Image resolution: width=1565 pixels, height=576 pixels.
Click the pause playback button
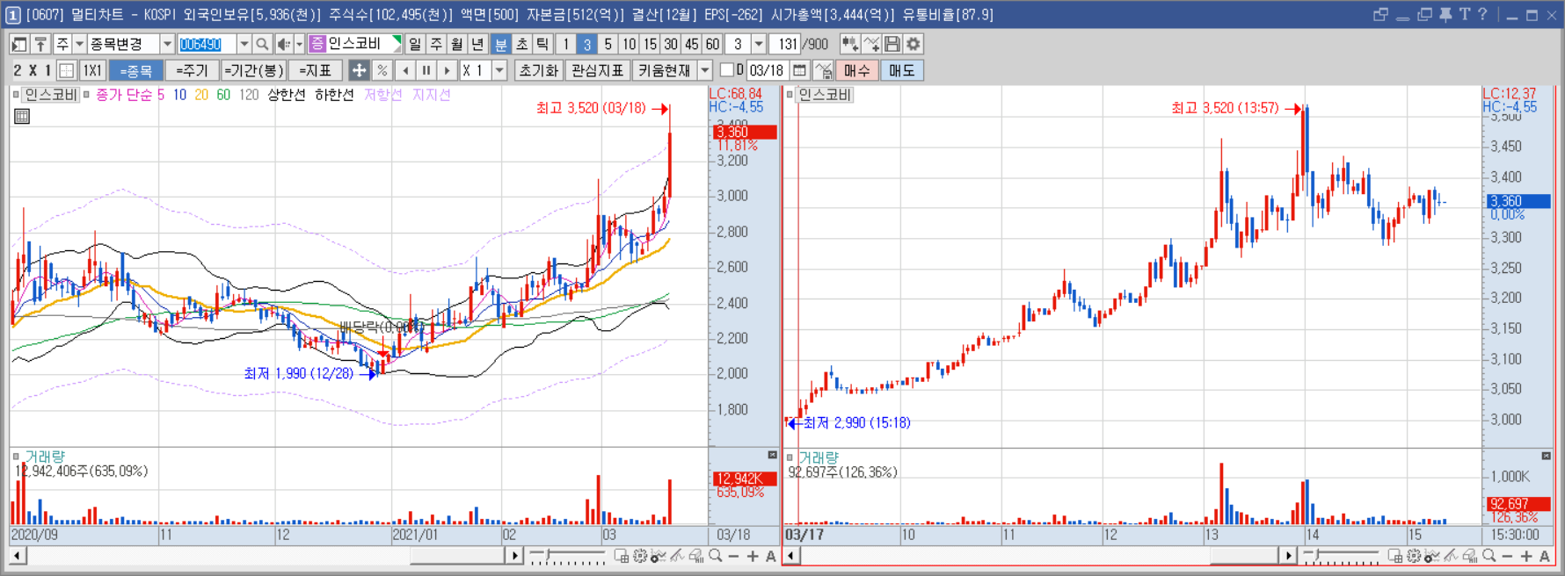point(426,70)
